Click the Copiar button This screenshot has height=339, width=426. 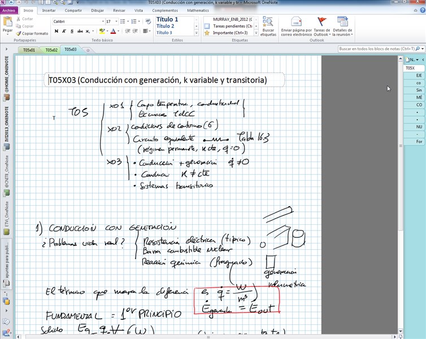coord(25,26)
